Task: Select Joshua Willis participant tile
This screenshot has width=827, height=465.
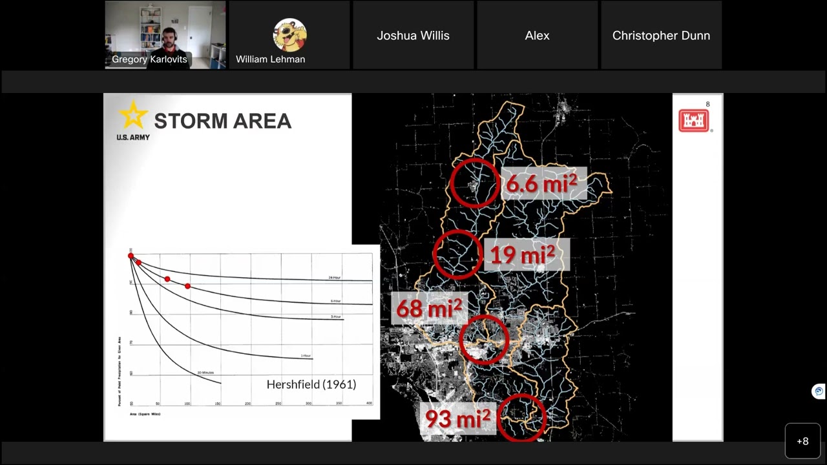Action: [x=413, y=35]
